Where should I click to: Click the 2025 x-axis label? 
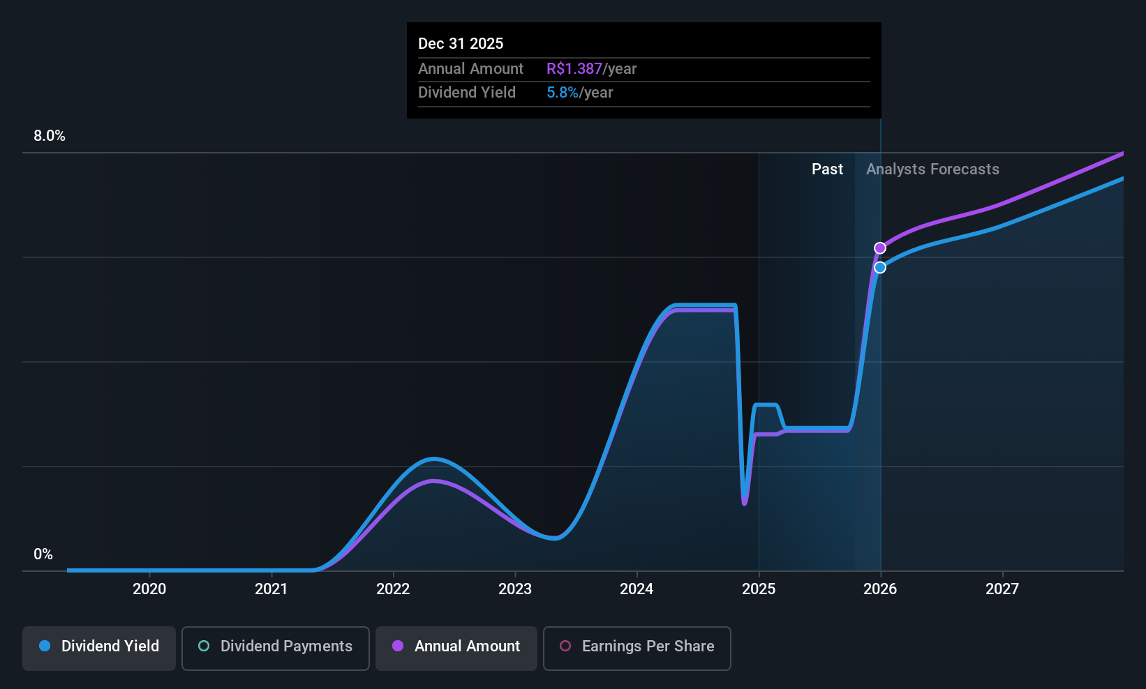click(x=759, y=589)
